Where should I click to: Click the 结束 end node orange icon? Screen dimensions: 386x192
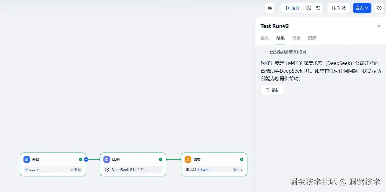[188, 160]
